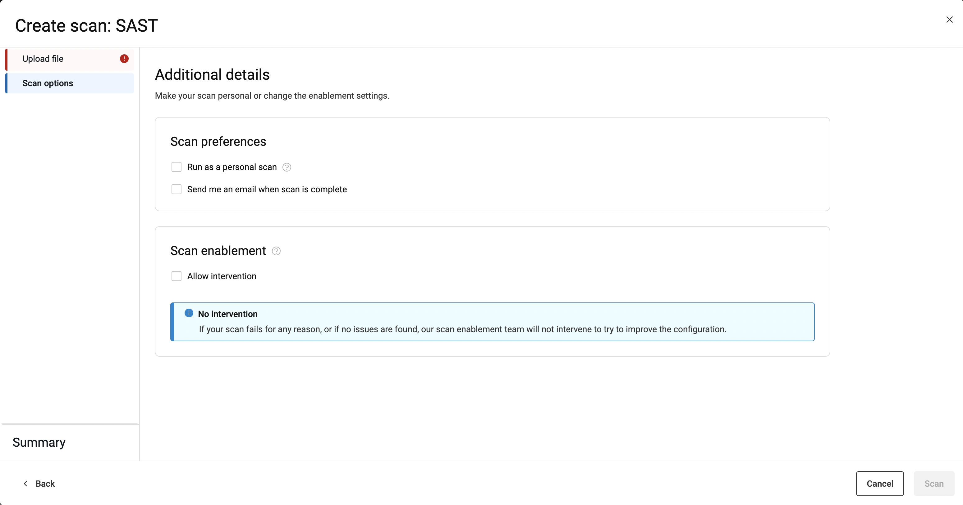The width and height of the screenshot is (963, 505).
Task: Click the No intervention banner message
Action: pos(462,329)
